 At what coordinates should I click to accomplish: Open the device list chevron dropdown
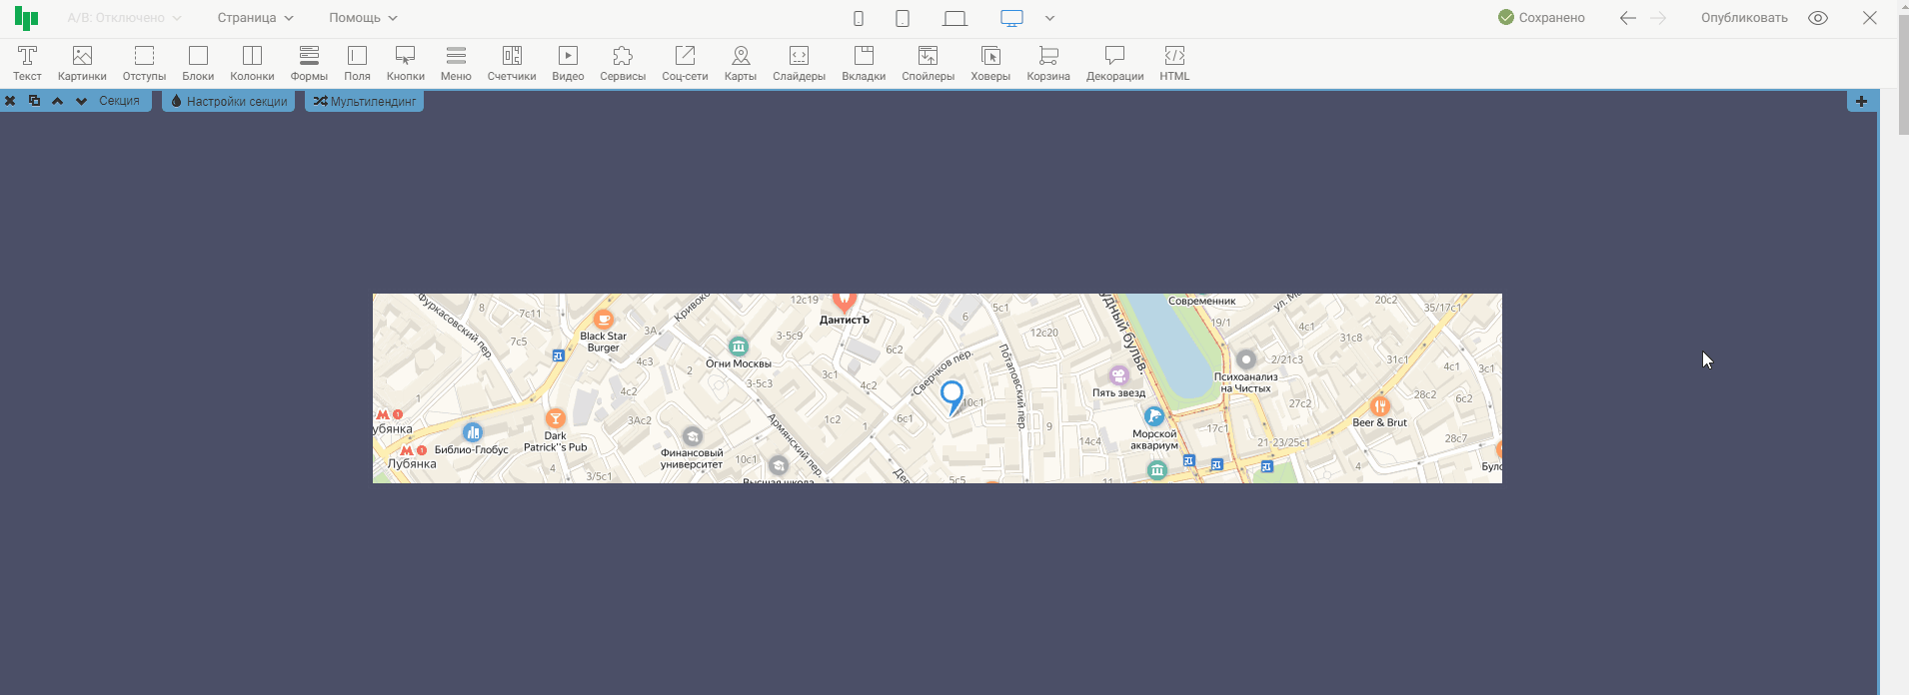pos(1049,18)
